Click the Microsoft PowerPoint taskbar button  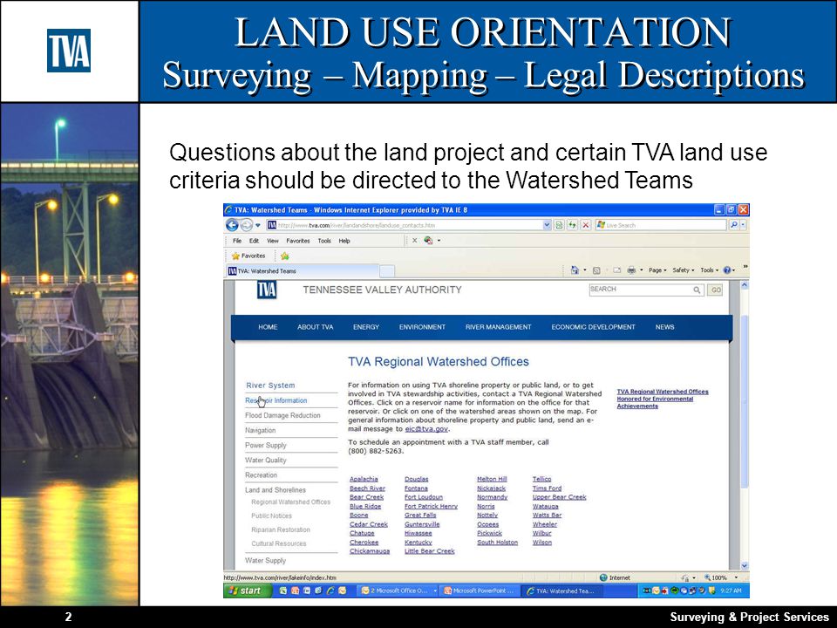tap(480, 591)
